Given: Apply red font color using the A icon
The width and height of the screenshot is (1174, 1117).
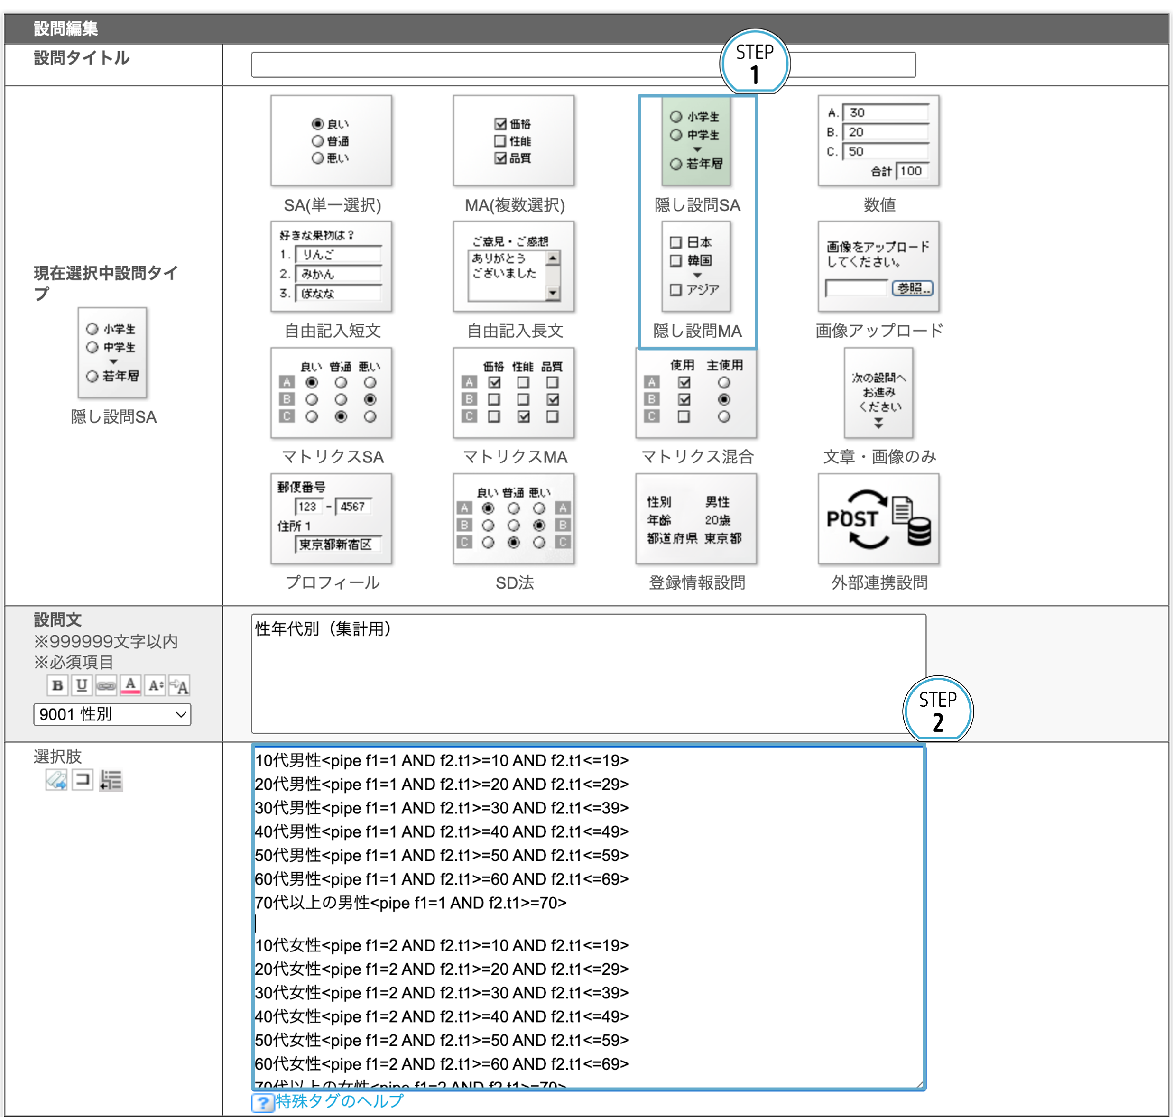Looking at the screenshot, I should [131, 685].
